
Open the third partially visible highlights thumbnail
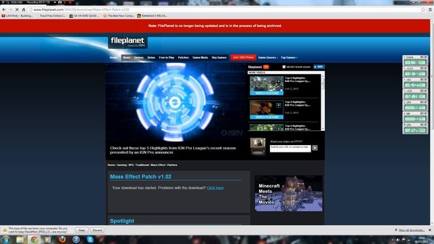pyautogui.click(x=267, y=127)
